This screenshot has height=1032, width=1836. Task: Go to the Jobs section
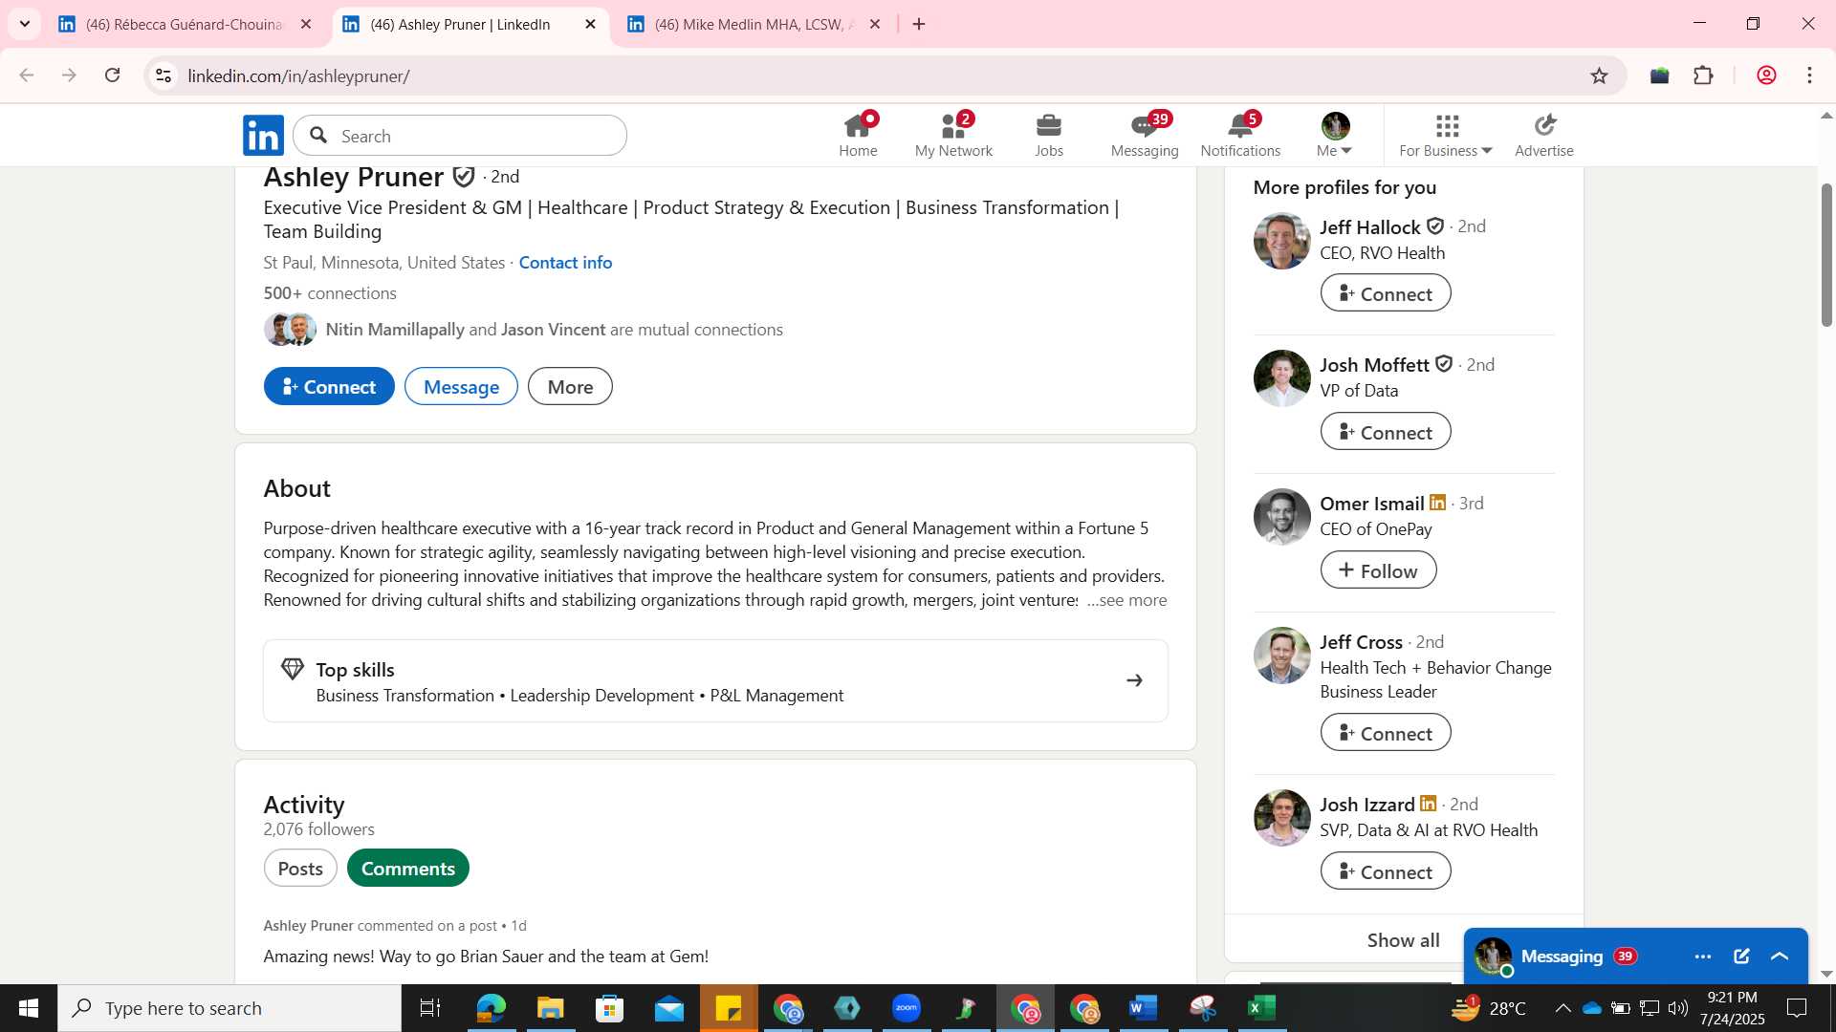1049,136
